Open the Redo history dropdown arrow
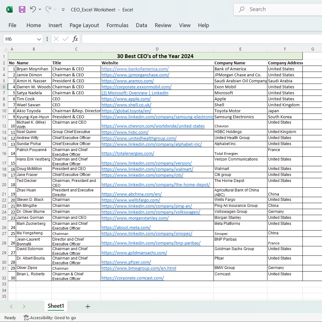322x322 pixels. [55, 9]
